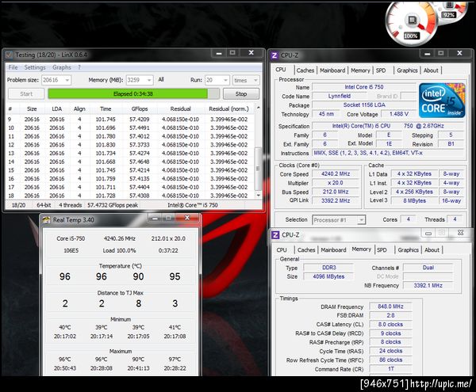Click the Residual (norm.) column header
The image size is (476, 392).
[228, 108]
